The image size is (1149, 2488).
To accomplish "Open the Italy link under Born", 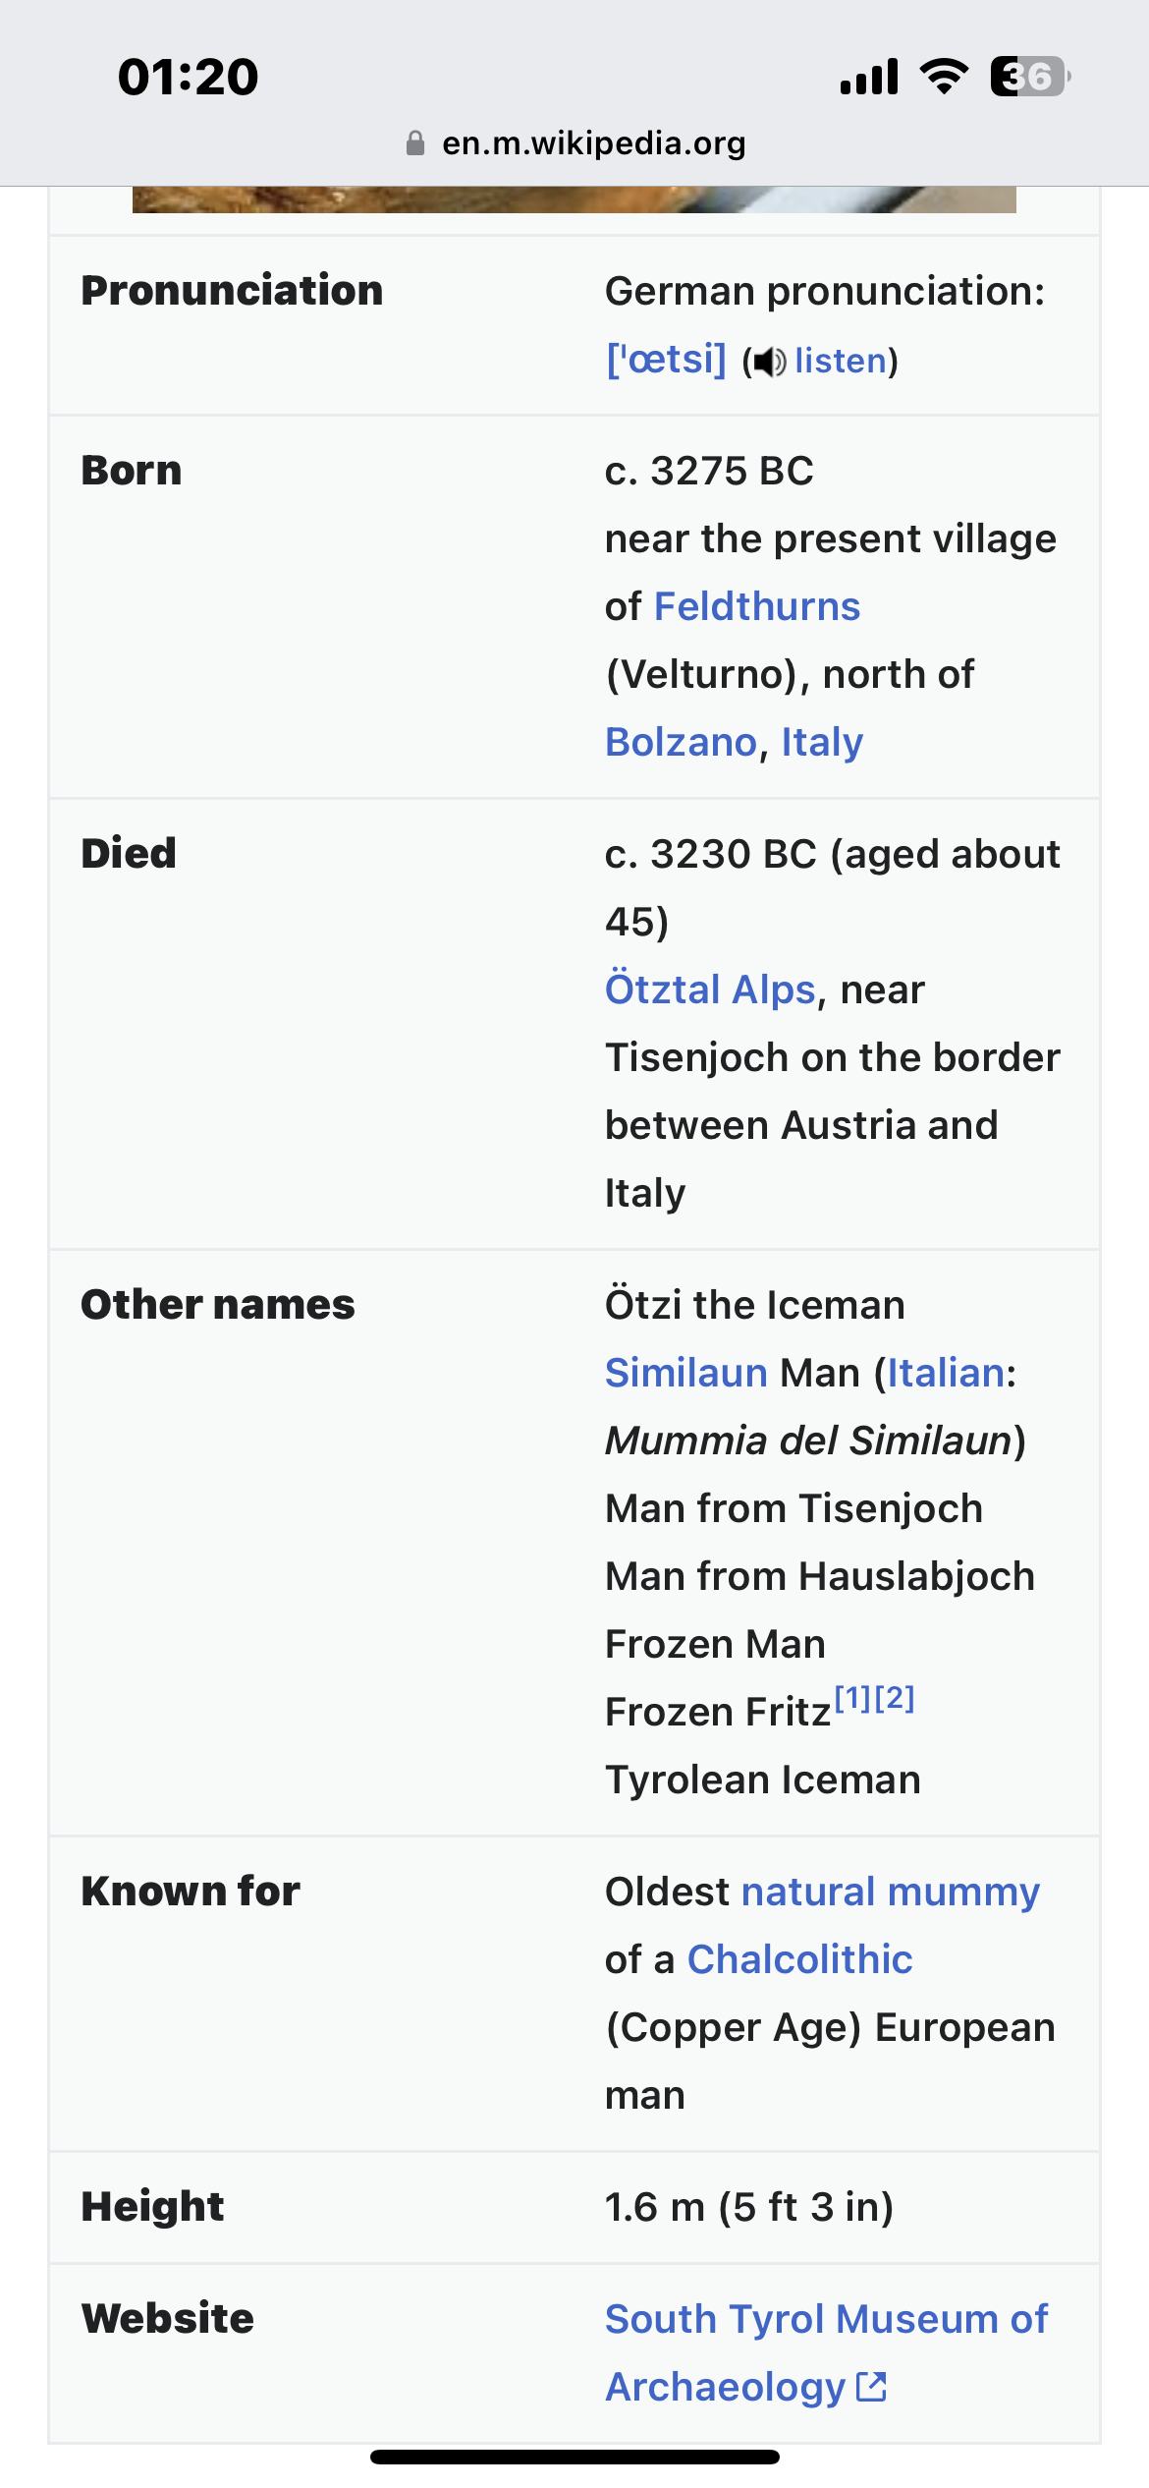I will (x=822, y=742).
